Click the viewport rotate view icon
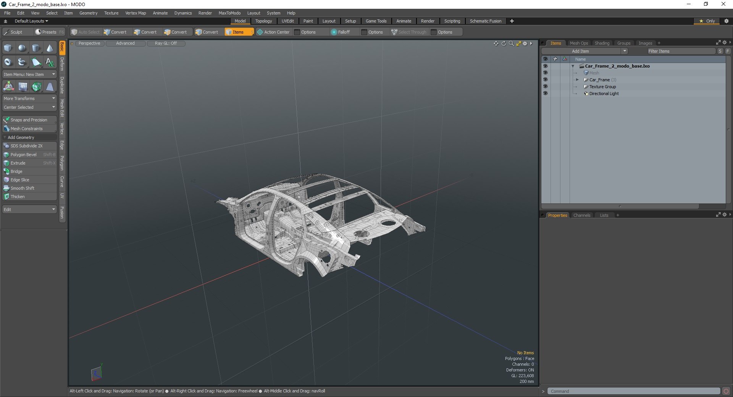Viewport: 733px width, 397px height. point(504,44)
